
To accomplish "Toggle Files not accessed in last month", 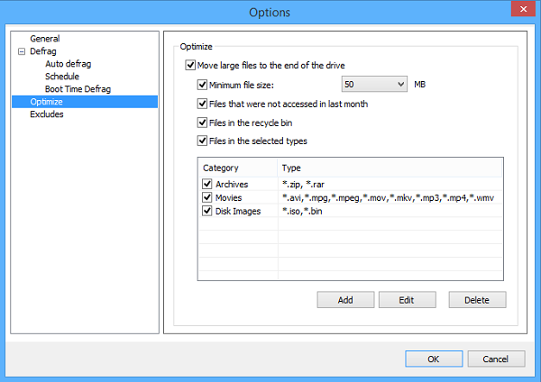I will coord(202,104).
